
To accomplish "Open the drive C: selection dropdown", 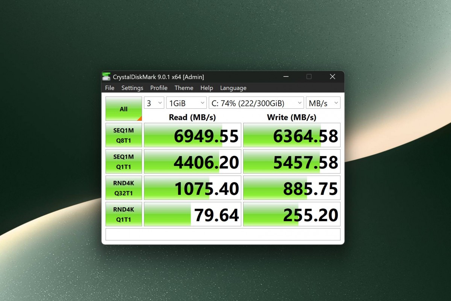I will [256, 103].
